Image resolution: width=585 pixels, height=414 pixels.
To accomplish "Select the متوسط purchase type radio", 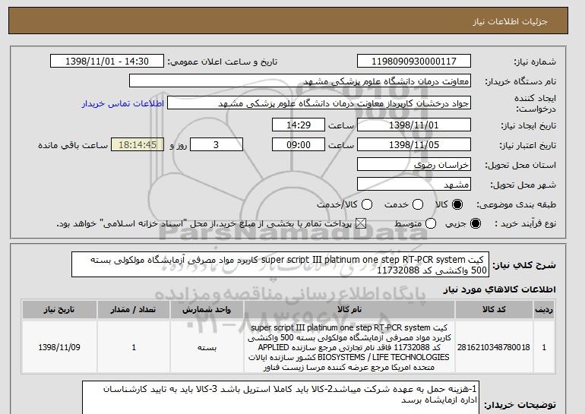I will coord(431,223).
